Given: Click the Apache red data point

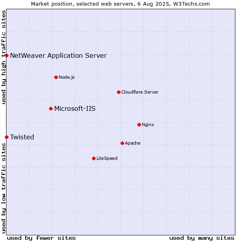Looking at the screenshot, I should [x=123, y=143].
